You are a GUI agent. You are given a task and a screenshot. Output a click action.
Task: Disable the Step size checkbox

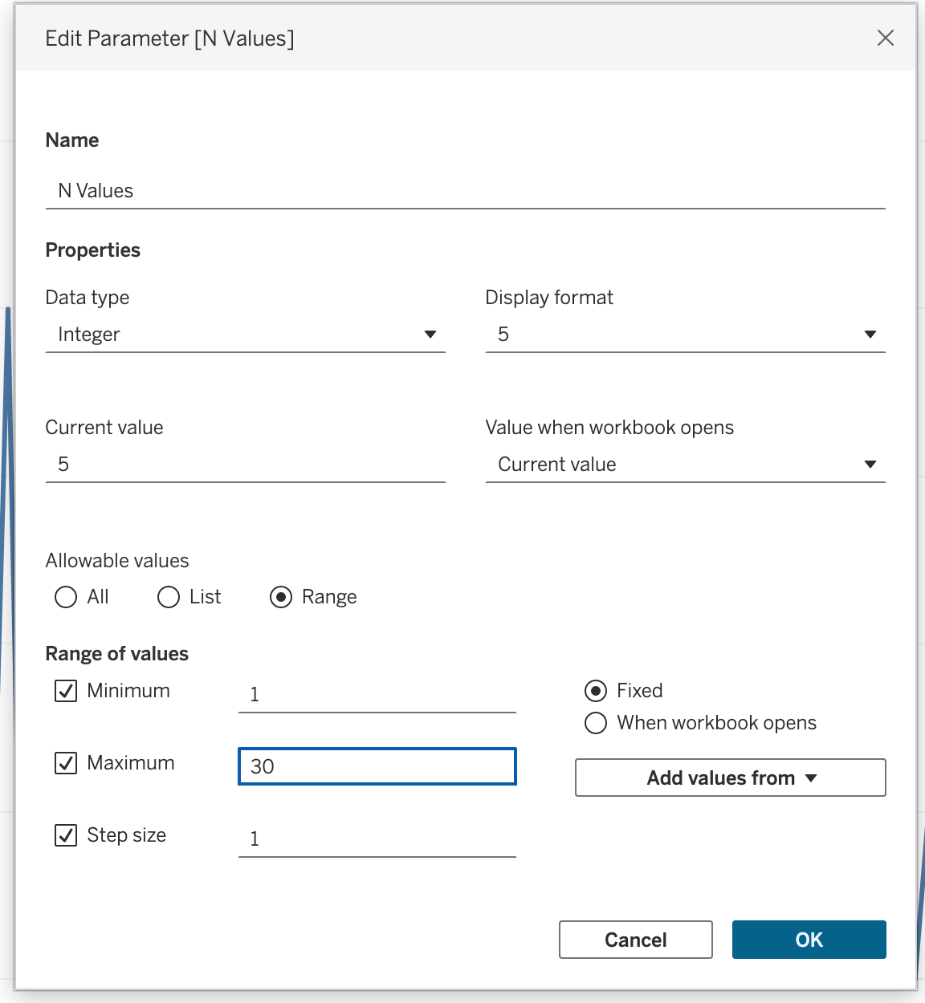pyautogui.click(x=66, y=835)
